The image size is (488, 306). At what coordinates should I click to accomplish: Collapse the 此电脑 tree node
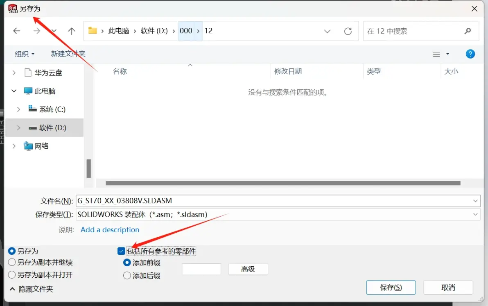14,91
